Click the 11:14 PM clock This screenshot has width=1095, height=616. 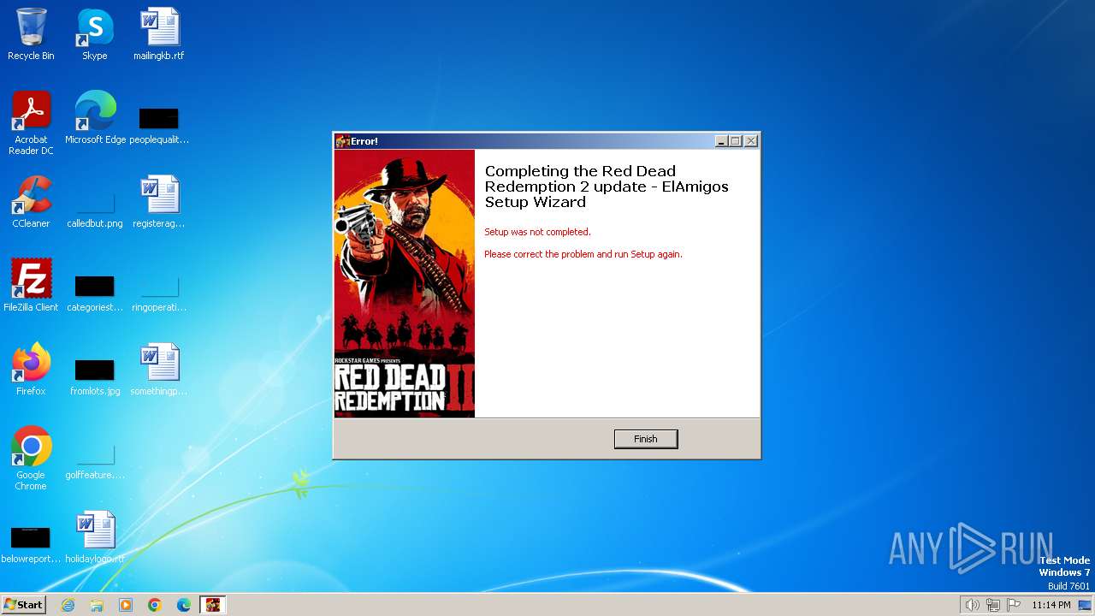tap(1051, 605)
